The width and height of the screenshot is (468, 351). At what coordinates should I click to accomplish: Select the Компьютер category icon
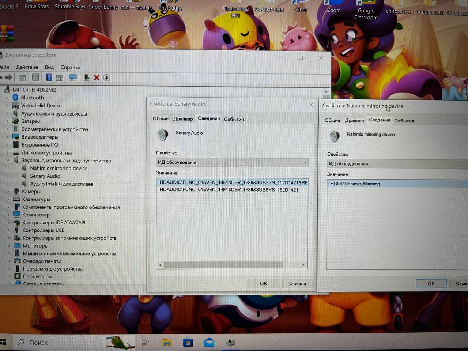coord(17,215)
